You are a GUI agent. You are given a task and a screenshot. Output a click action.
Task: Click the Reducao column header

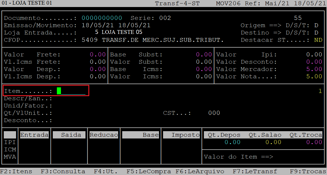click(104, 135)
